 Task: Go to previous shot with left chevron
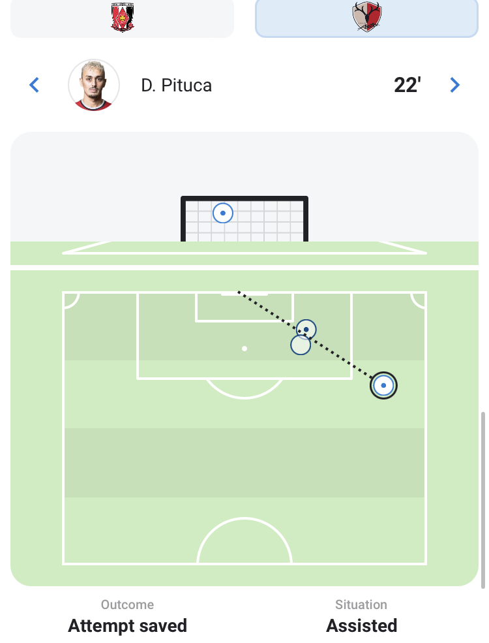35,85
